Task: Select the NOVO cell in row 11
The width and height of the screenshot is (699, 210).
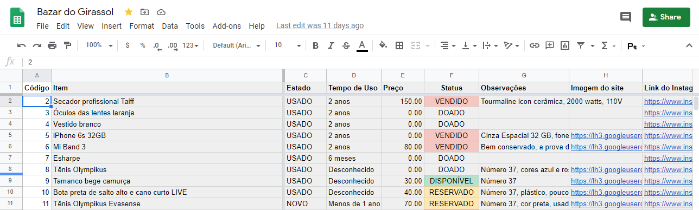Action: pos(305,204)
